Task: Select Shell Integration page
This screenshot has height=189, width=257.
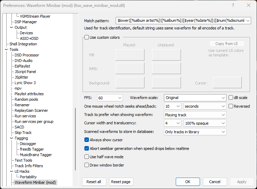Action: point(23,44)
